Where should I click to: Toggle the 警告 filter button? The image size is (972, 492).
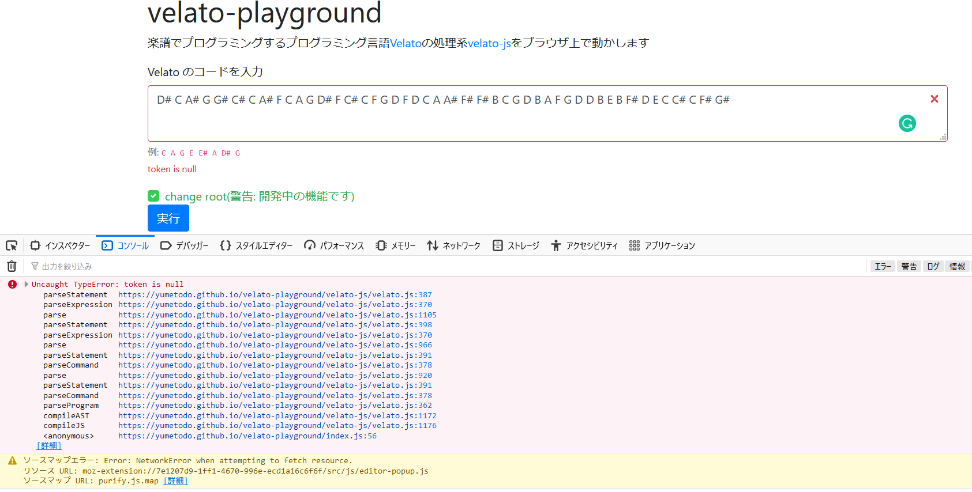tap(909, 266)
